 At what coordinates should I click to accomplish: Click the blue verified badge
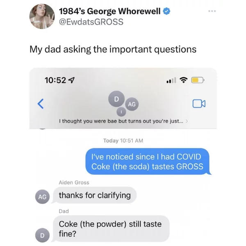[x=166, y=11]
